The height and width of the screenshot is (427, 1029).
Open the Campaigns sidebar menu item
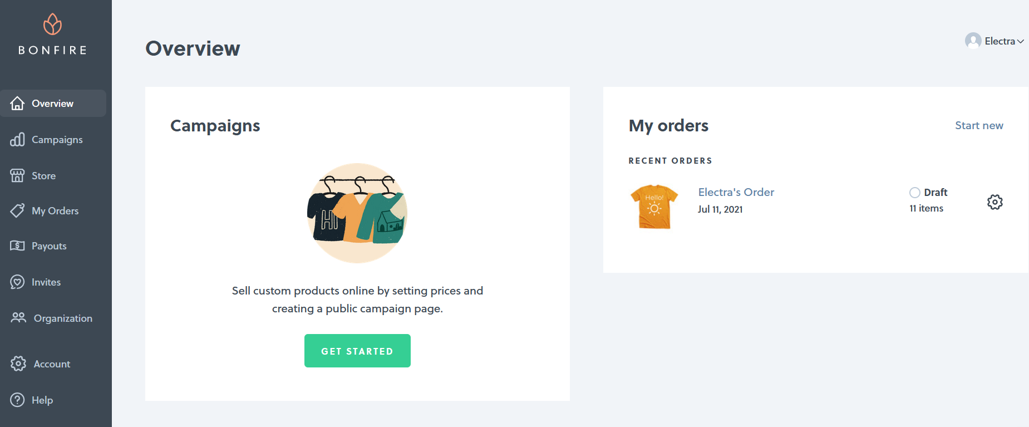pos(57,140)
